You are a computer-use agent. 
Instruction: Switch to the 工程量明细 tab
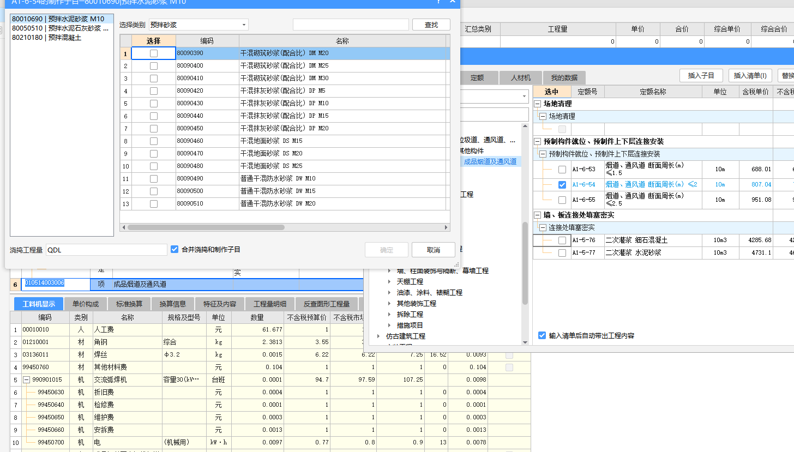click(270, 304)
